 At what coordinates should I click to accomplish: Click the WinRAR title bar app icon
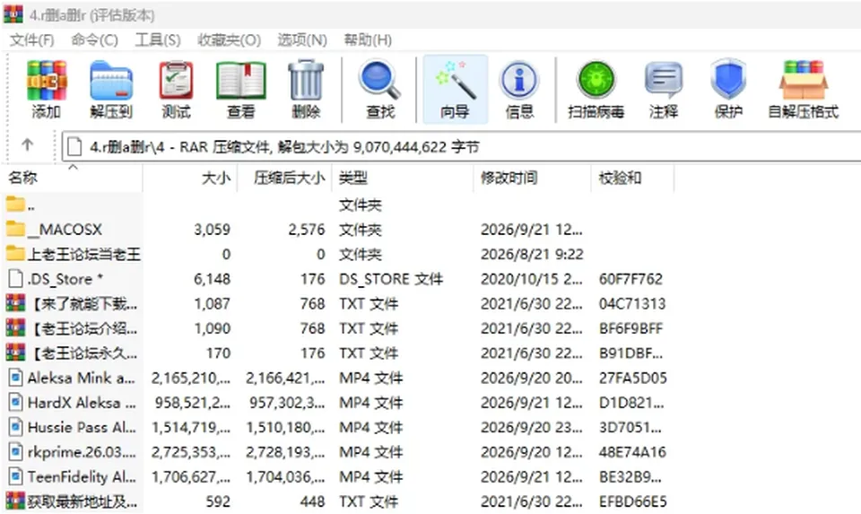coord(13,14)
